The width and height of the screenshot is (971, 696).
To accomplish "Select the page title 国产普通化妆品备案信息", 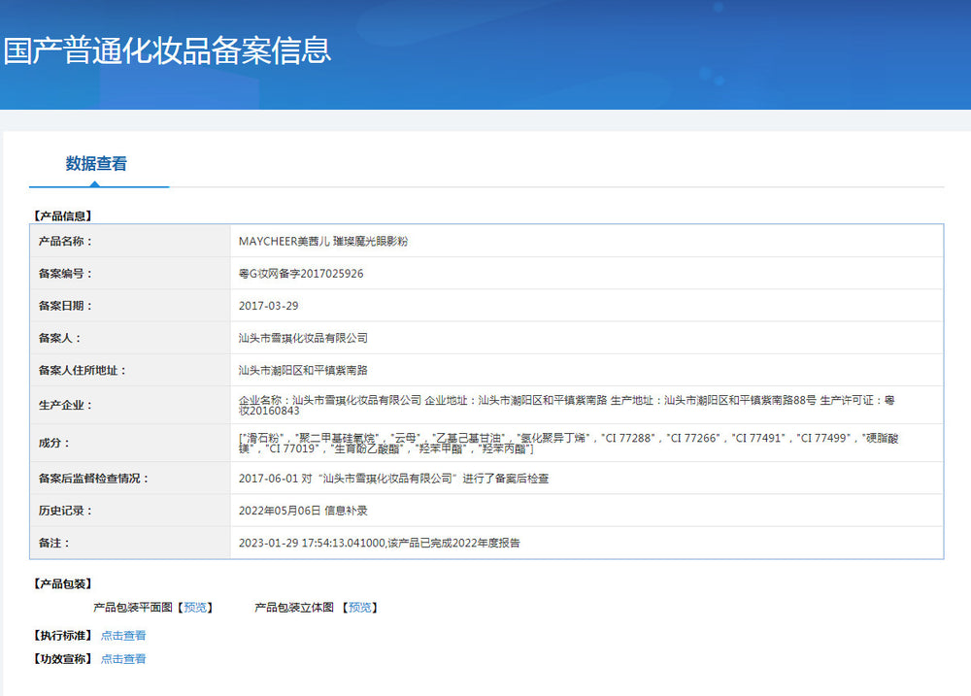I will pyautogui.click(x=167, y=50).
